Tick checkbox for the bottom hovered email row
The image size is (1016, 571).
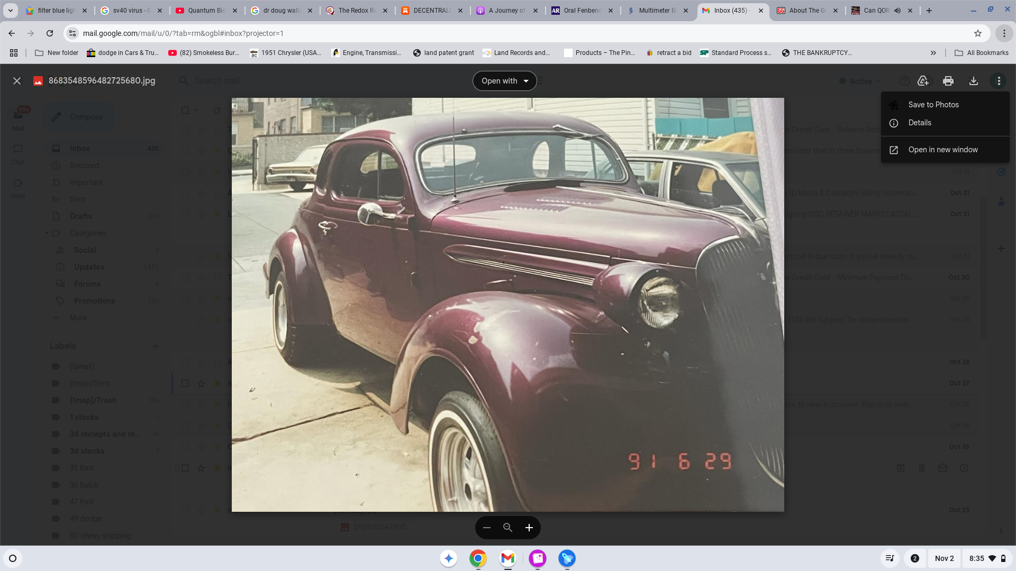(x=185, y=468)
